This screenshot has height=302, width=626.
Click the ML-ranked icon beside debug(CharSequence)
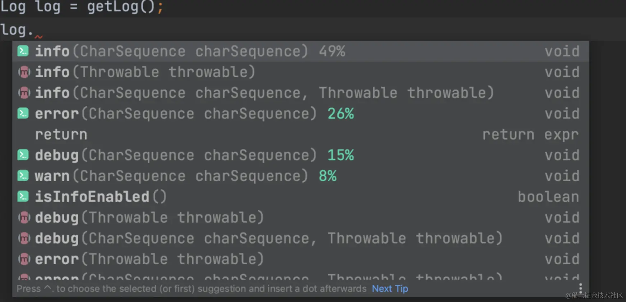[x=23, y=155]
